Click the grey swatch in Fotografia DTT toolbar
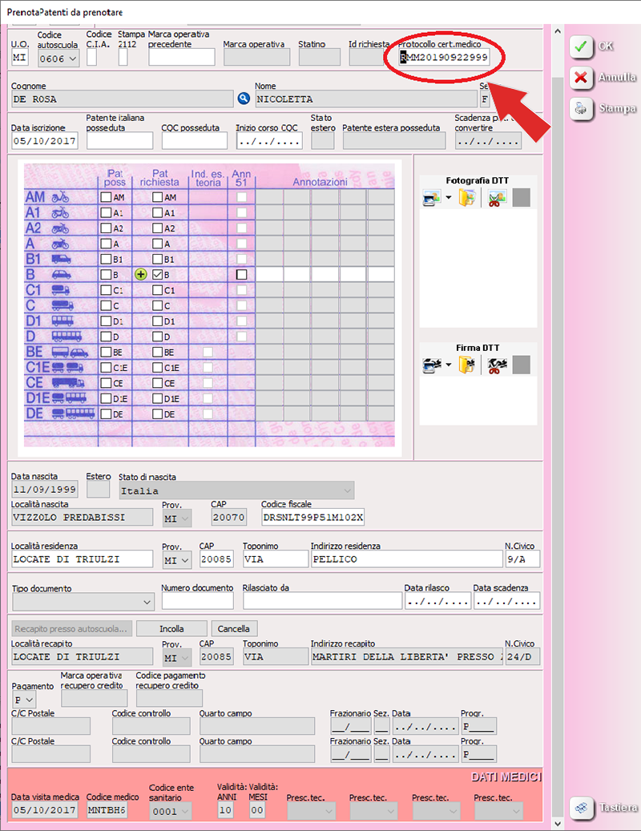 521,199
